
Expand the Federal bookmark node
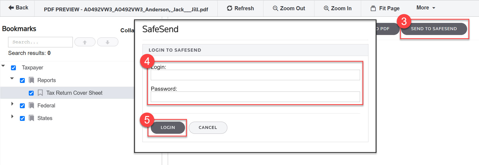12,104
